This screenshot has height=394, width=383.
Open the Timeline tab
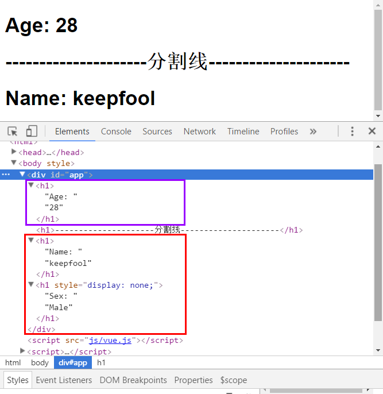pyautogui.click(x=243, y=132)
